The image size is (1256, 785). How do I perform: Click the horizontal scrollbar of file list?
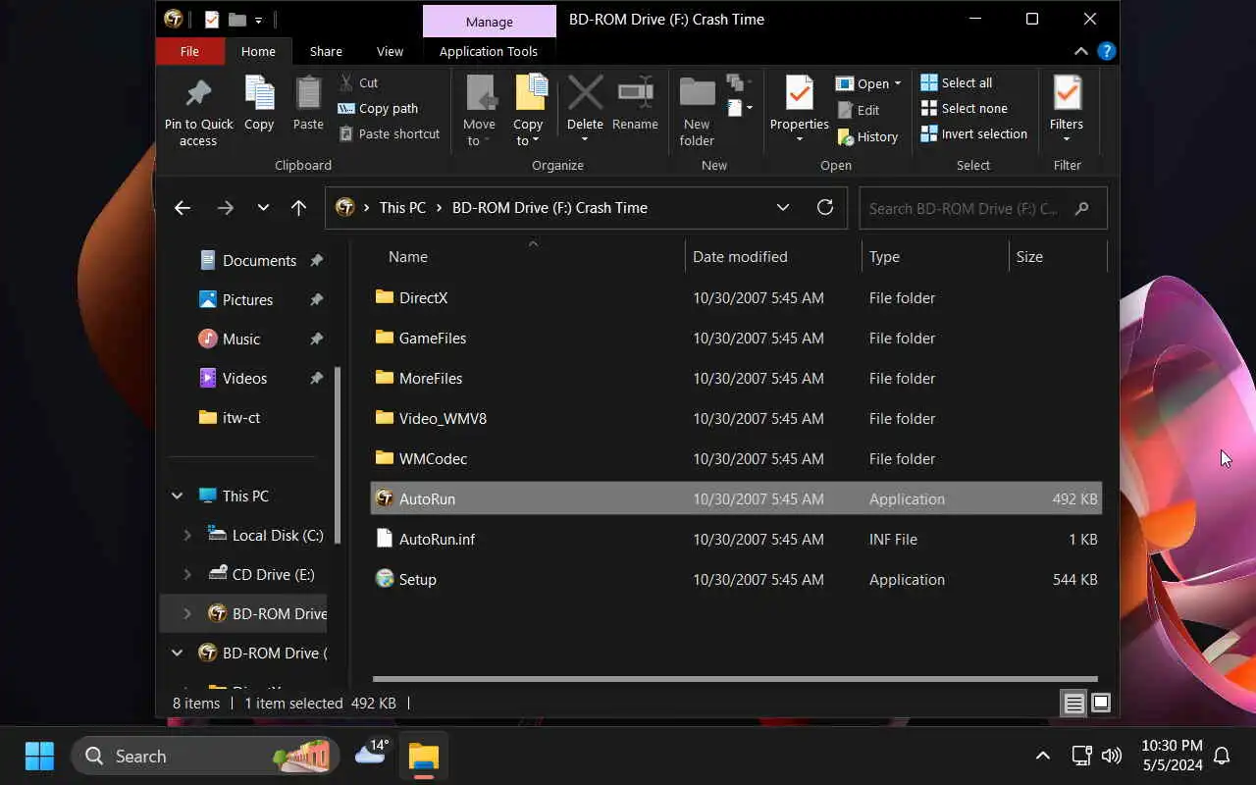[734, 678]
